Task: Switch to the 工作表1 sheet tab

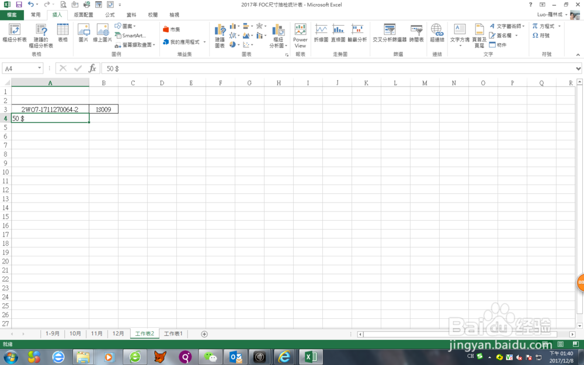Action: click(173, 333)
